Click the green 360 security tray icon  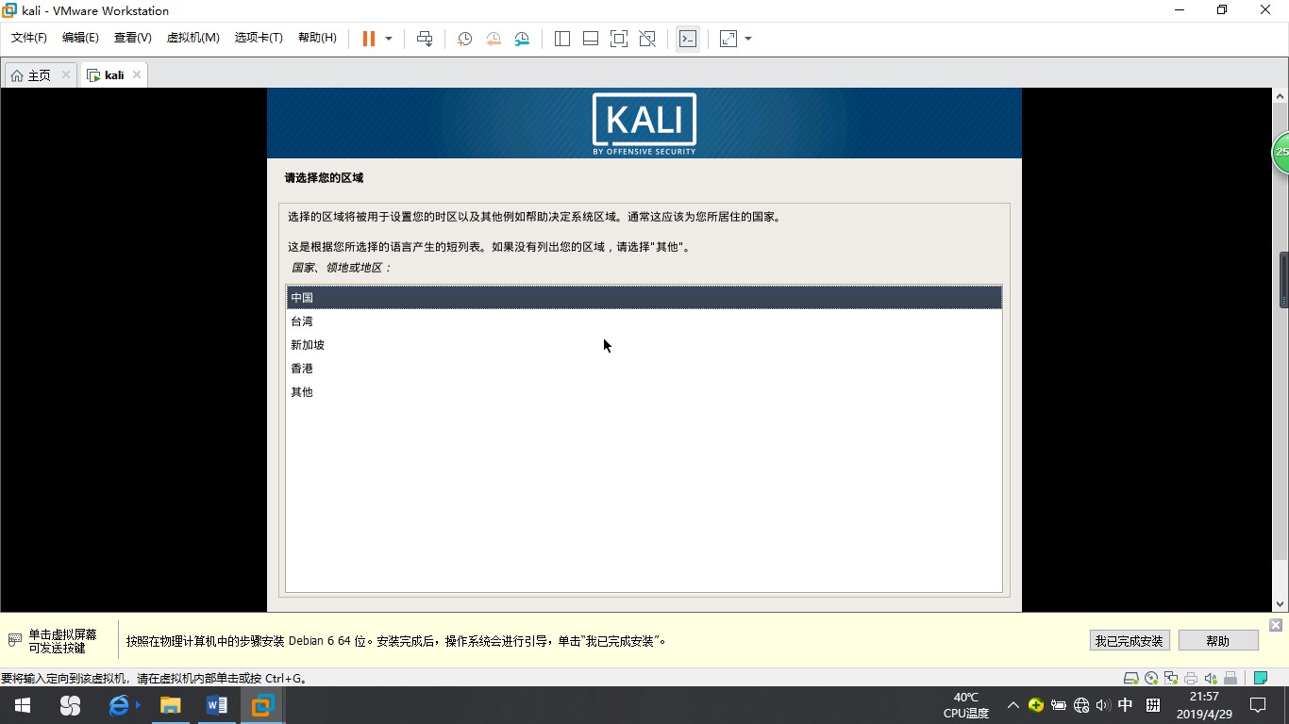(x=1036, y=705)
